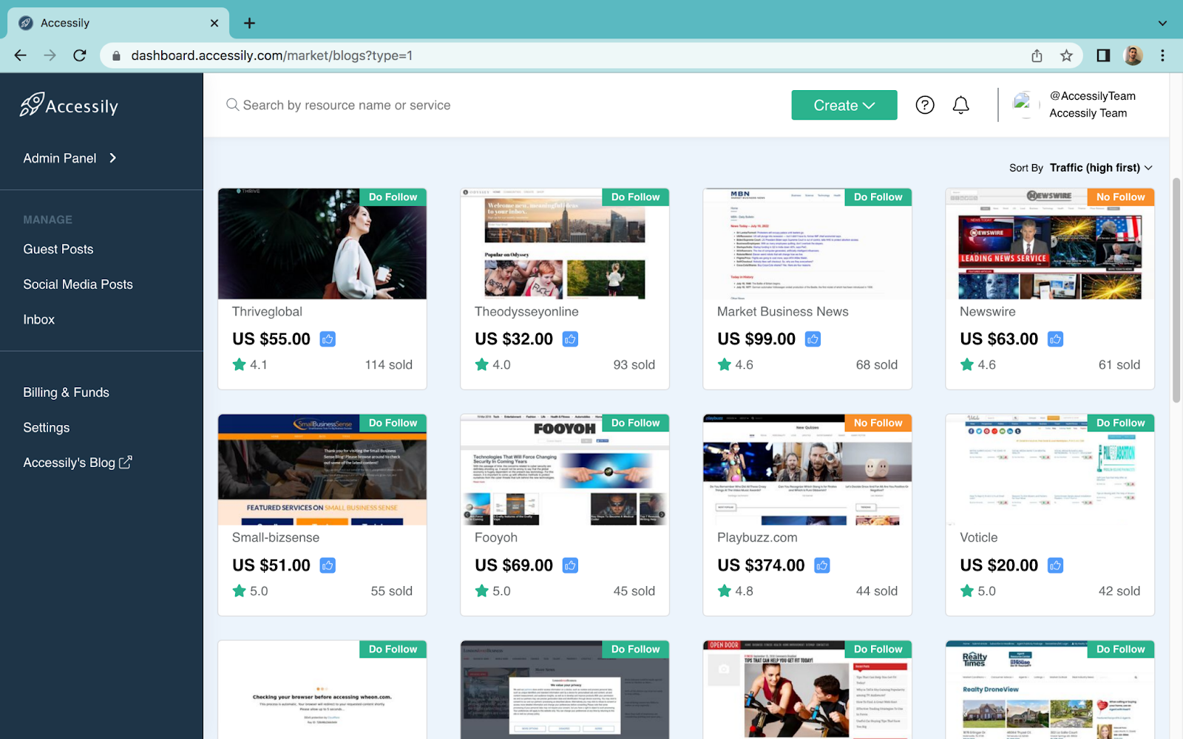Open the Theodysseyonline preview thumbnail
1183x739 pixels.
point(565,244)
